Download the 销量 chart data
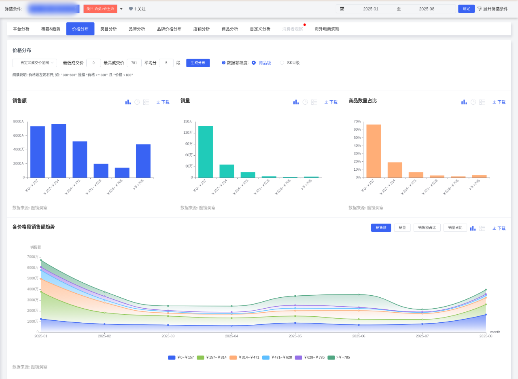The image size is (518, 379). point(331,102)
